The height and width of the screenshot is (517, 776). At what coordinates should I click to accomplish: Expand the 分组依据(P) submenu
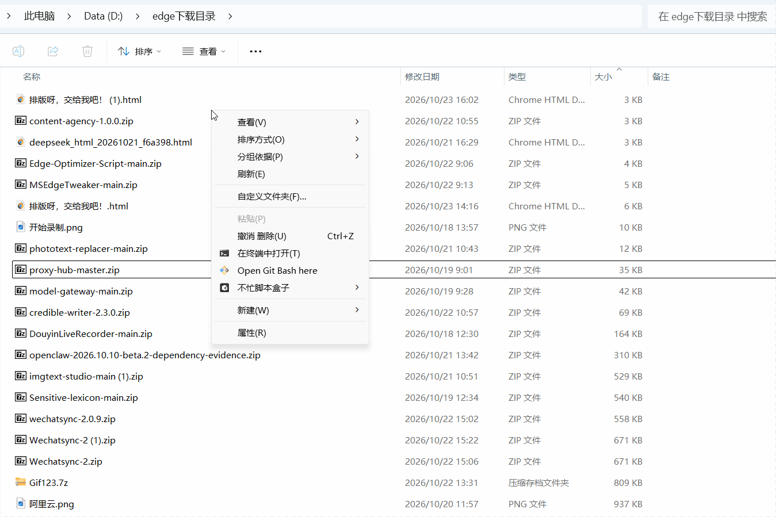290,156
